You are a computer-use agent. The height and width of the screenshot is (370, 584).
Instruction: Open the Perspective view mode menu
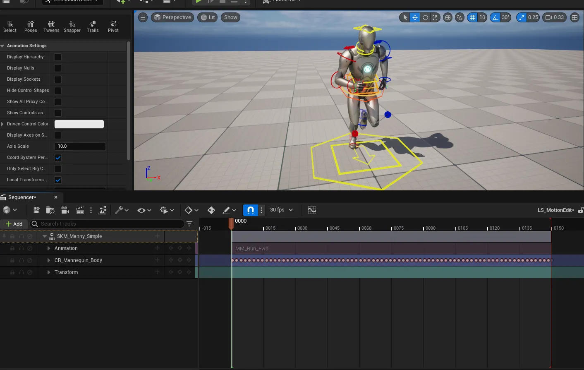[172, 17]
